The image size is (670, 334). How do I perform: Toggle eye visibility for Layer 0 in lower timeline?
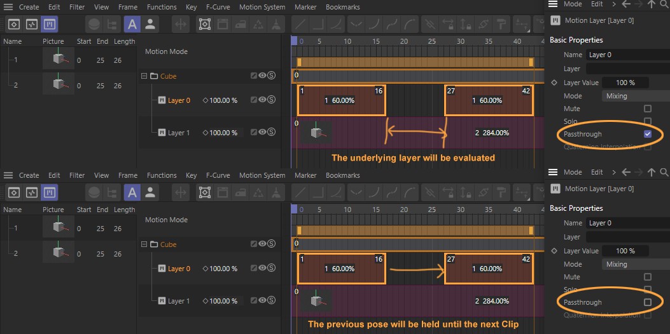coord(262,268)
